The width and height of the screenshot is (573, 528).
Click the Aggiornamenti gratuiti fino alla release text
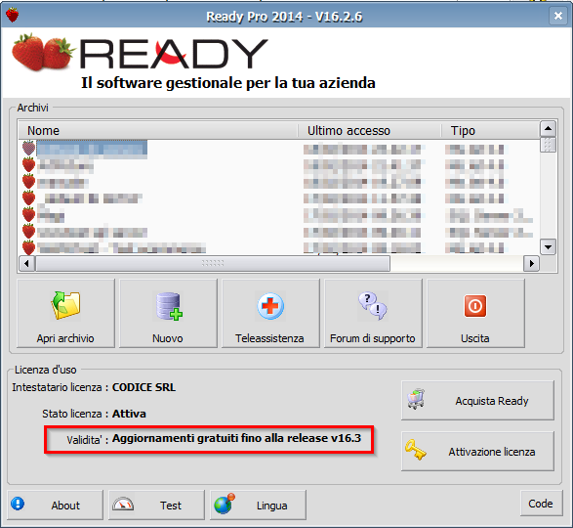tap(236, 438)
